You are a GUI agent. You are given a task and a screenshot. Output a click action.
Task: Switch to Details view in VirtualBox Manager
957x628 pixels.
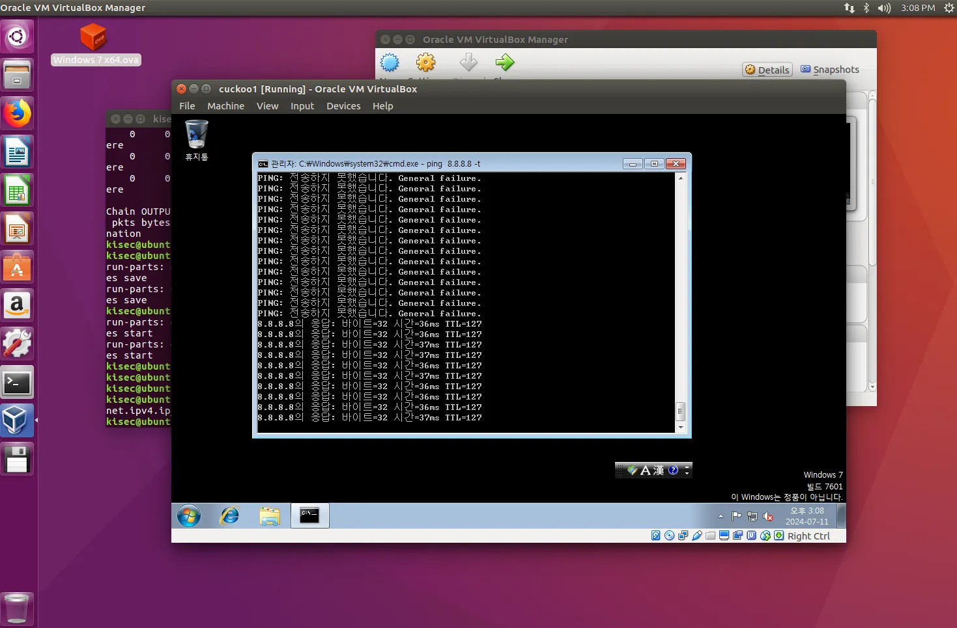click(767, 70)
